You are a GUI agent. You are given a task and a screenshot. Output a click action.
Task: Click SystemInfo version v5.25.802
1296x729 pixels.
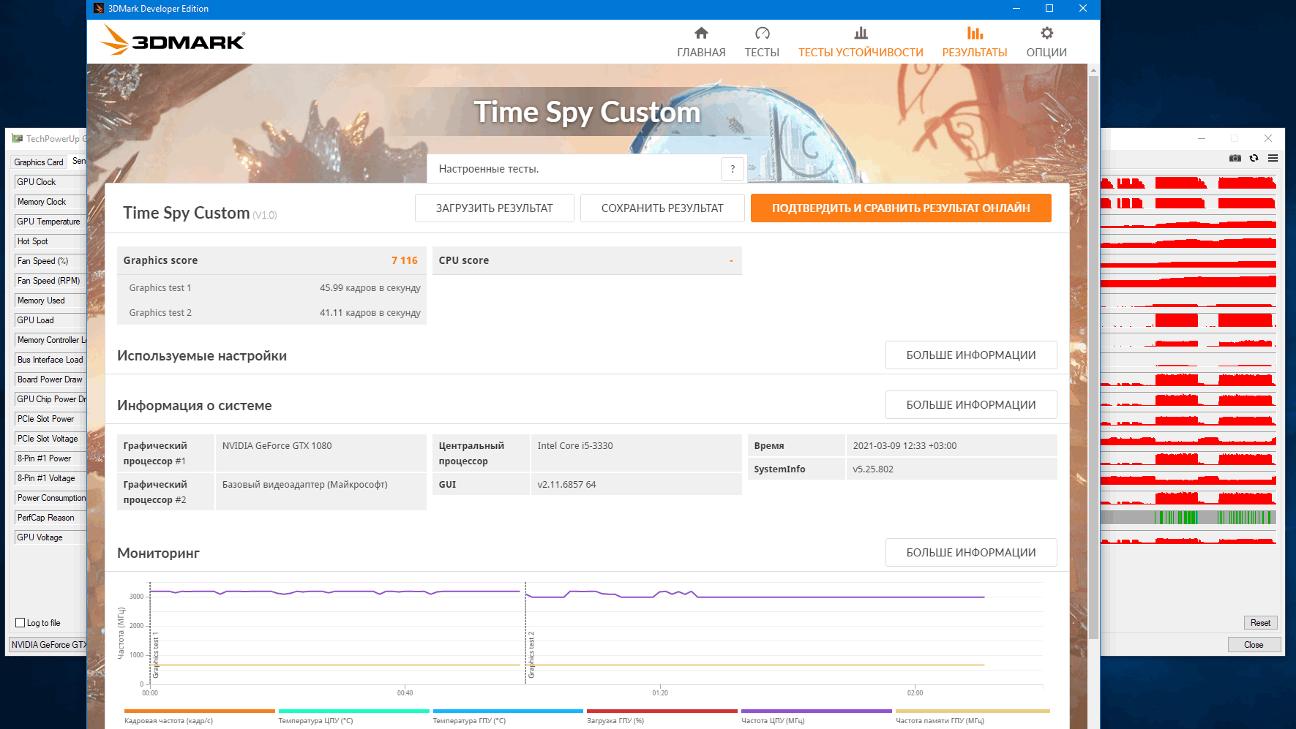click(x=873, y=469)
